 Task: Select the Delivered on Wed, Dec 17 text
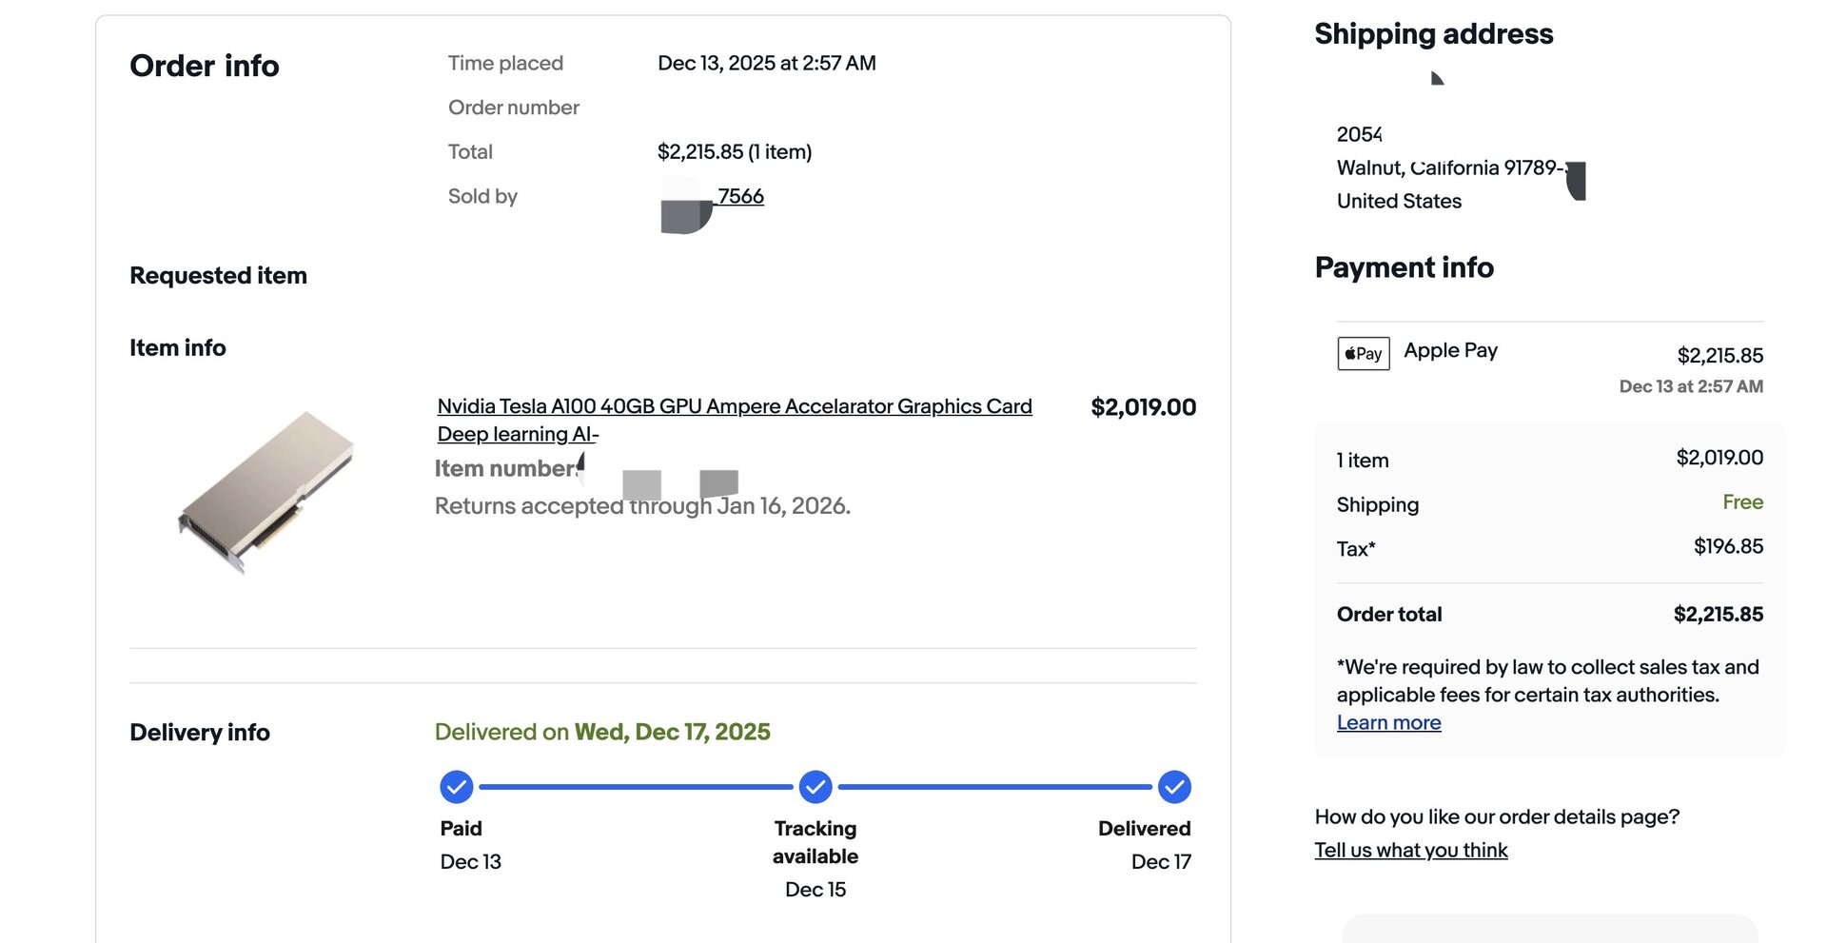602,732
